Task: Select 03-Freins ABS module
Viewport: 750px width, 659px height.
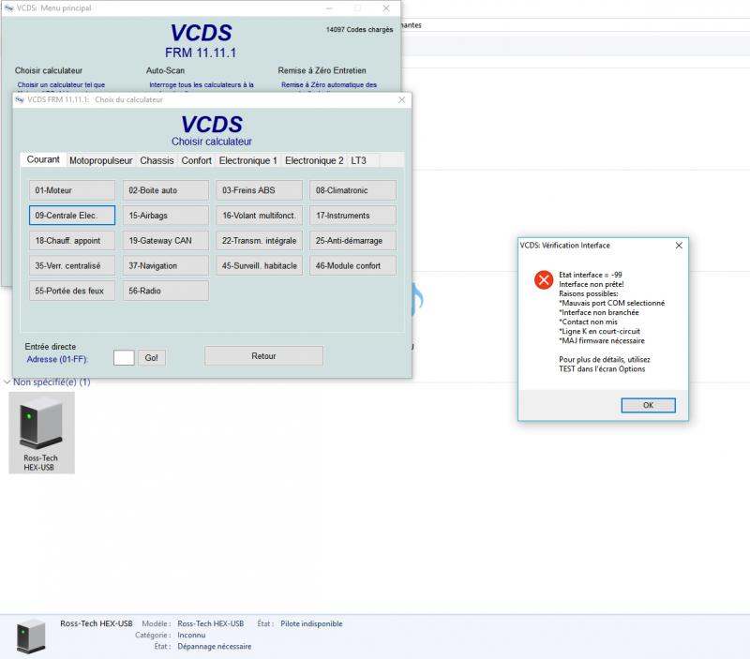Action: click(x=259, y=190)
